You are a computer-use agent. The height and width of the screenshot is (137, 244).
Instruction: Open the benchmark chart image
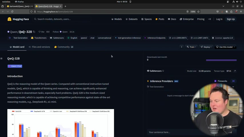pyautogui.click(x=61, y=123)
